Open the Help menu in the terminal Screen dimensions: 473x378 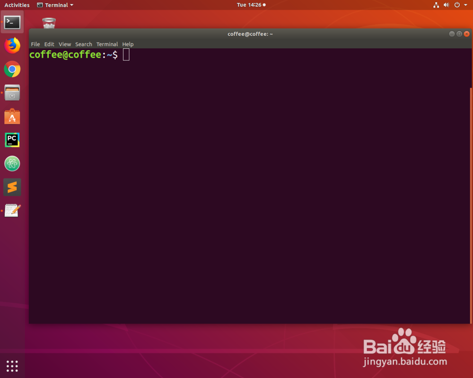(128, 44)
